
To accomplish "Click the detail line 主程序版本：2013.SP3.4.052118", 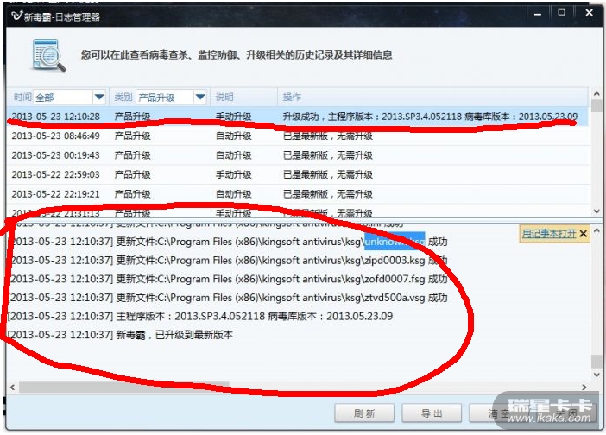I will tap(199, 316).
